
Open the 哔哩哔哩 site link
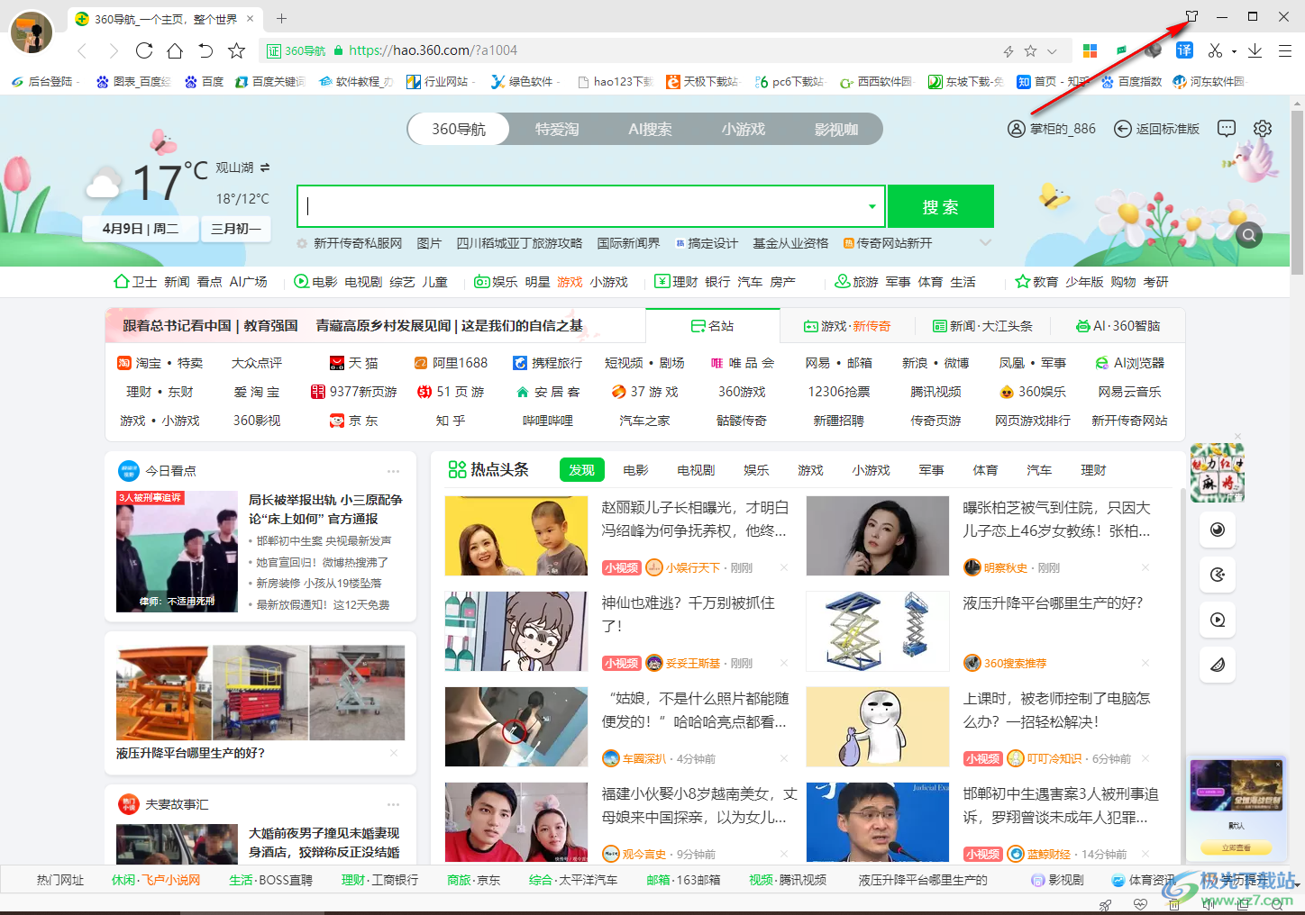point(548,421)
